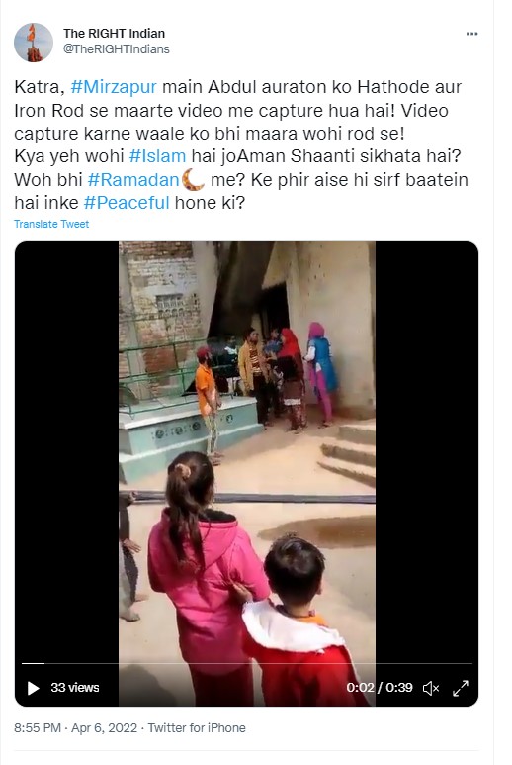Click the 0:02 / 0:39 time display
The image size is (512, 765).
tap(380, 688)
